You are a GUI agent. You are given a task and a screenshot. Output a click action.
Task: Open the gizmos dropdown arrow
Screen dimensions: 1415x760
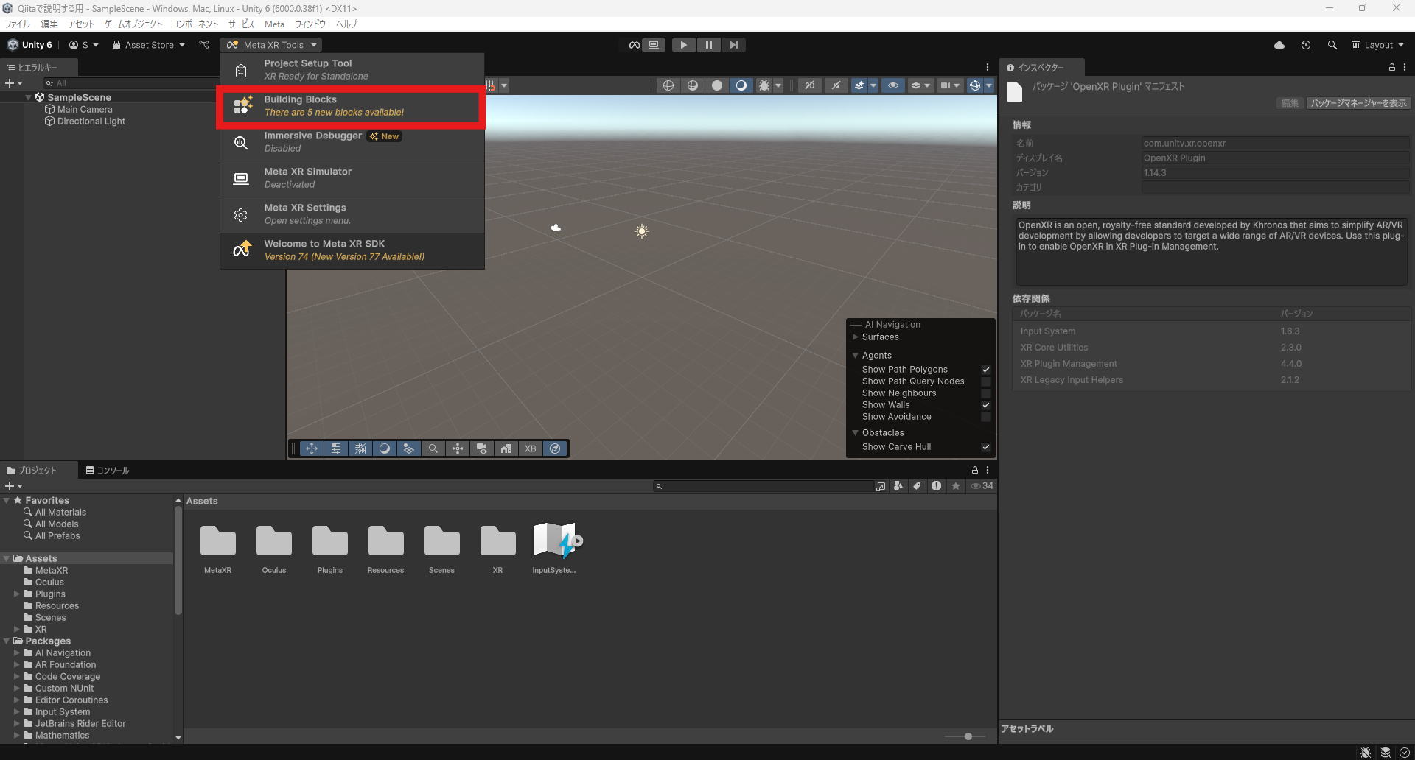(x=989, y=85)
